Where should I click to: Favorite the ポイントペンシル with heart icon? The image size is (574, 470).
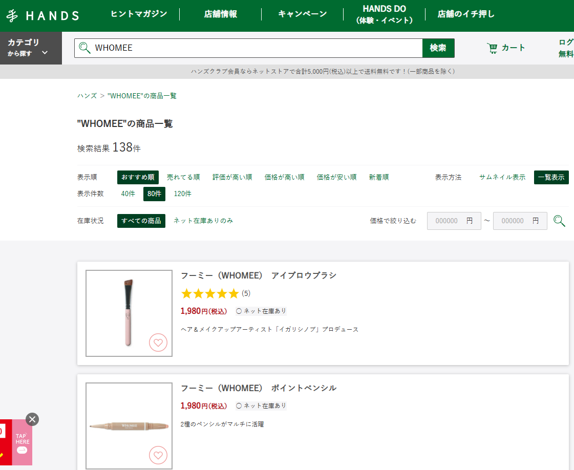(158, 455)
